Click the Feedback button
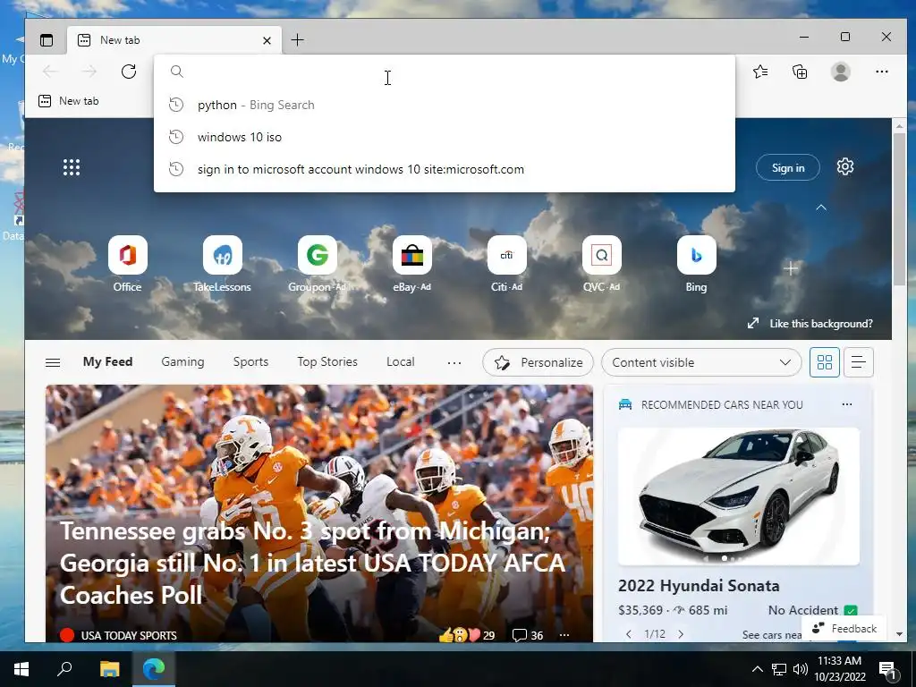Image resolution: width=916 pixels, height=687 pixels. click(x=844, y=628)
